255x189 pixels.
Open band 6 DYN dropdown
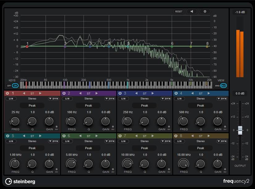[110, 141]
